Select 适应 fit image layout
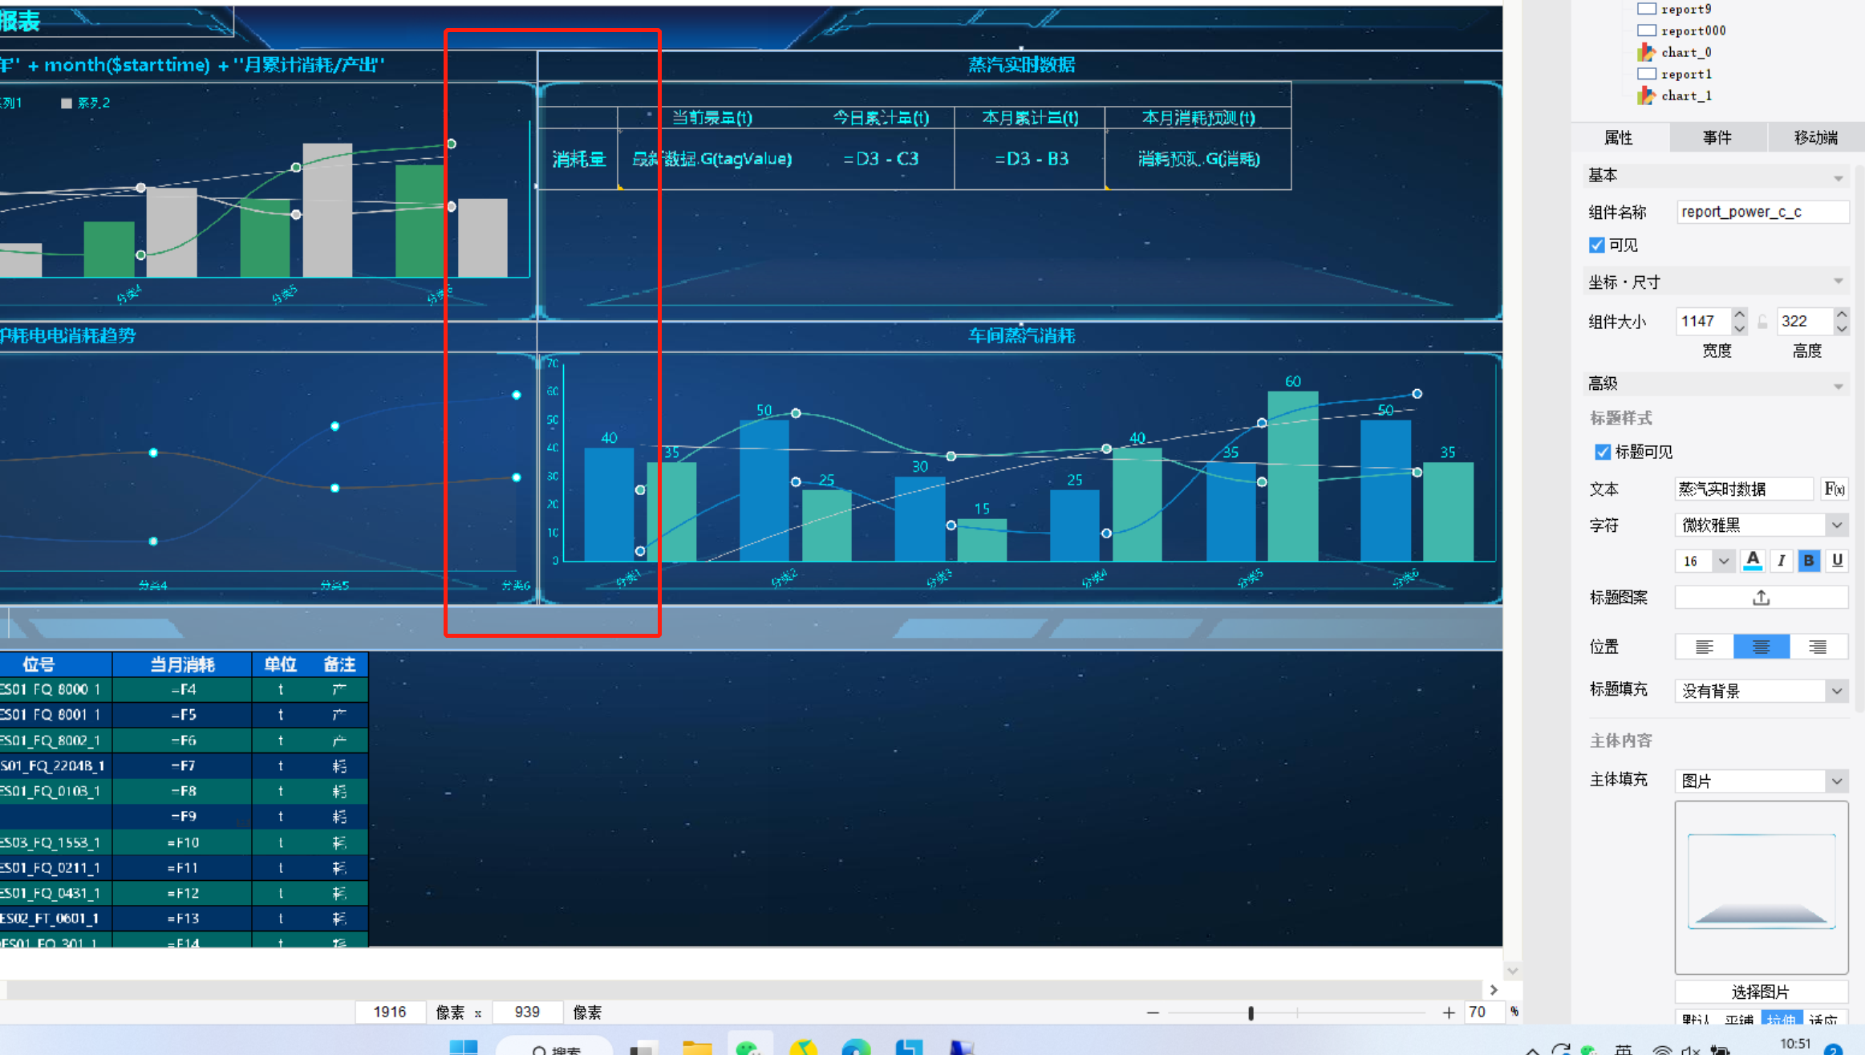Screen dimensions: 1865x1055 pos(1825,1019)
